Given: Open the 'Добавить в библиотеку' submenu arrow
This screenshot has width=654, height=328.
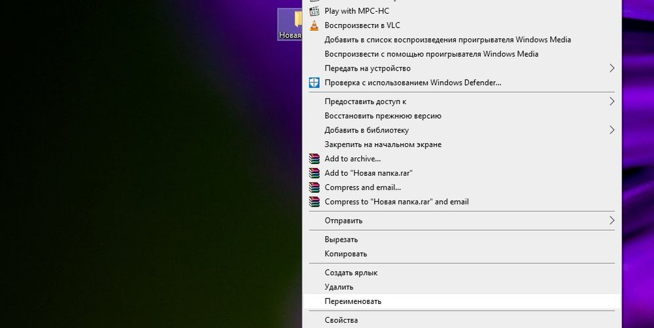Looking at the screenshot, I should 611,130.
